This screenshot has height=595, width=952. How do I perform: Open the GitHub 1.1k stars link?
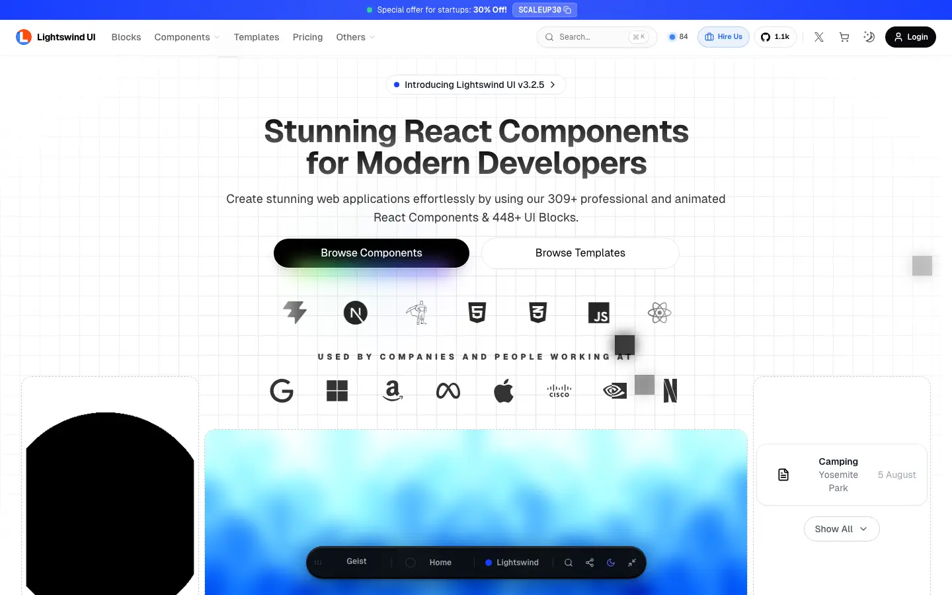coord(775,37)
